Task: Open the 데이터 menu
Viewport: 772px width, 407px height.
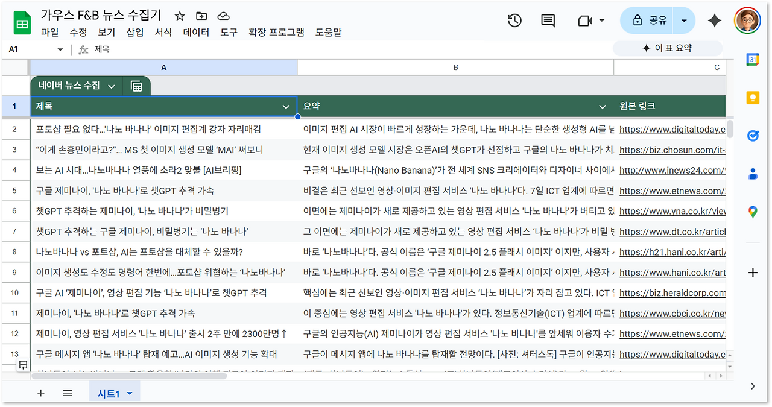Action: pos(195,33)
